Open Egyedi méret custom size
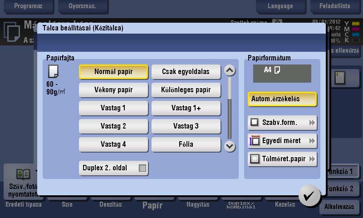This screenshot has width=363, height=218. (x=282, y=141)
